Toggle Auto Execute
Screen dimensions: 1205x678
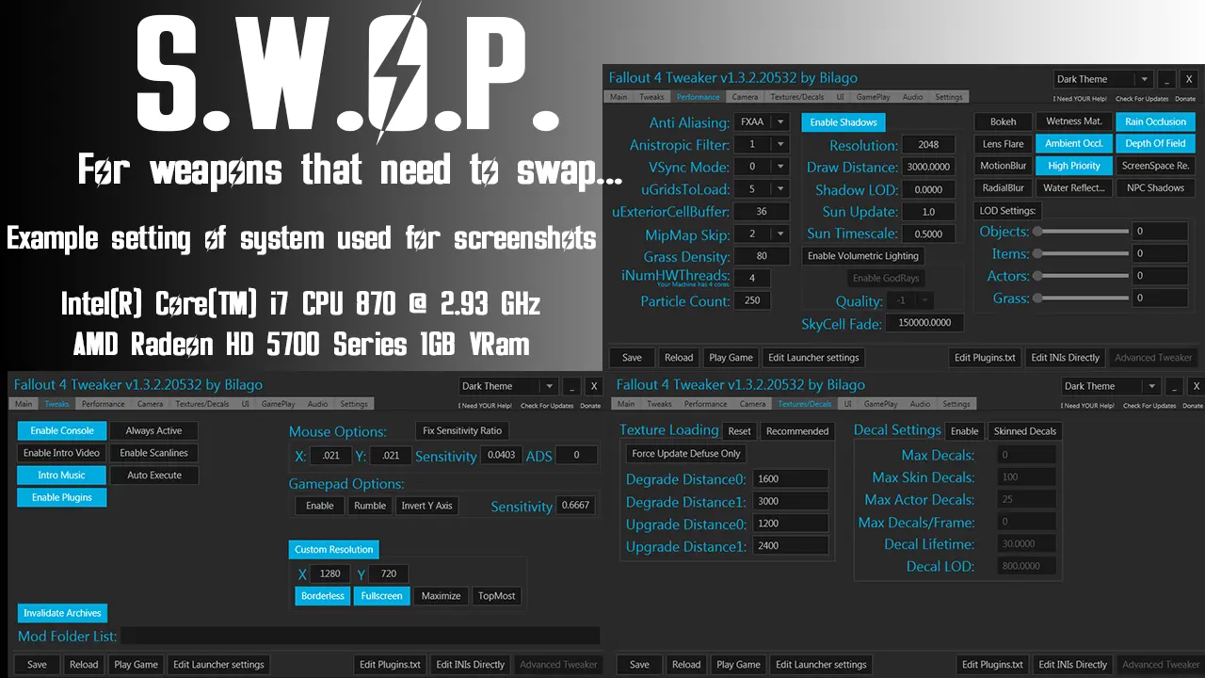point(154,476)
